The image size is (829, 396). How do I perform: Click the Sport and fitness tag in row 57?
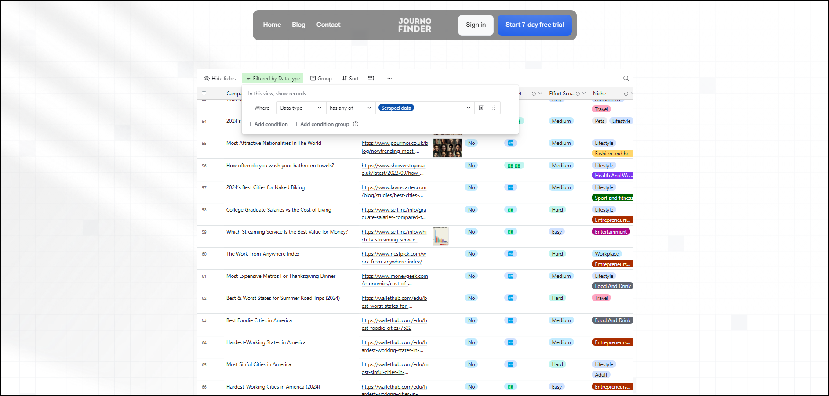tap(612, 198)
